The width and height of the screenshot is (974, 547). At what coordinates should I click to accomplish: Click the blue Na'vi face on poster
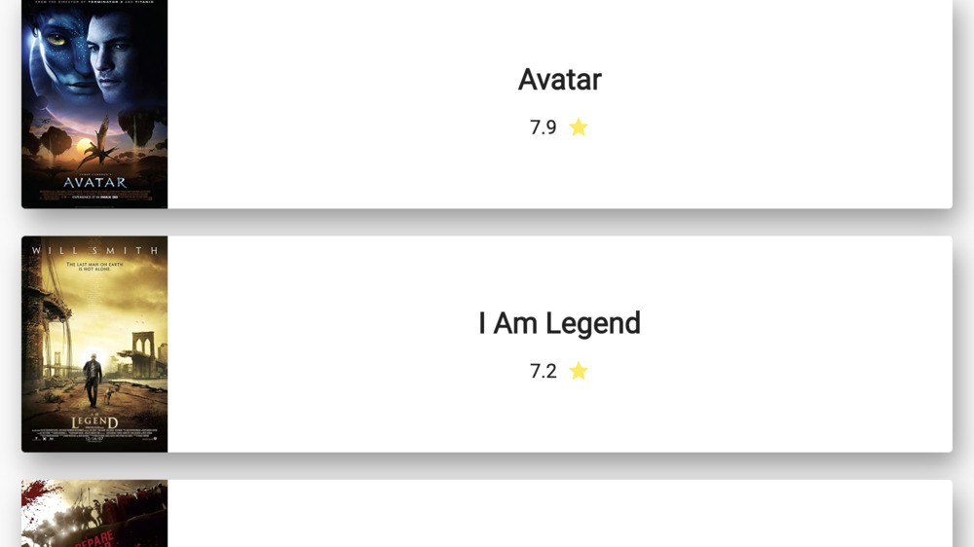click(60, 49)
